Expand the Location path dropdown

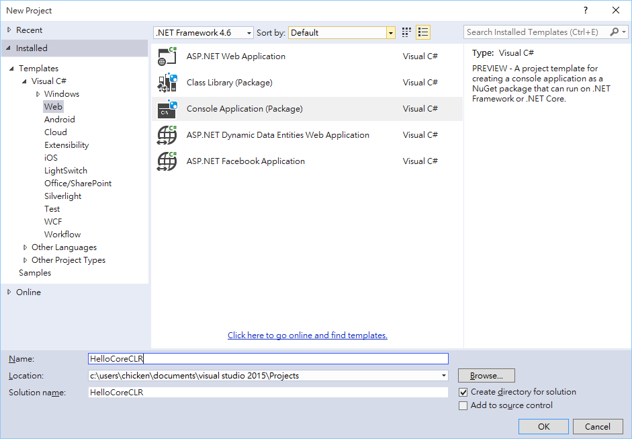pyautogui.click(x=443, y=376)
